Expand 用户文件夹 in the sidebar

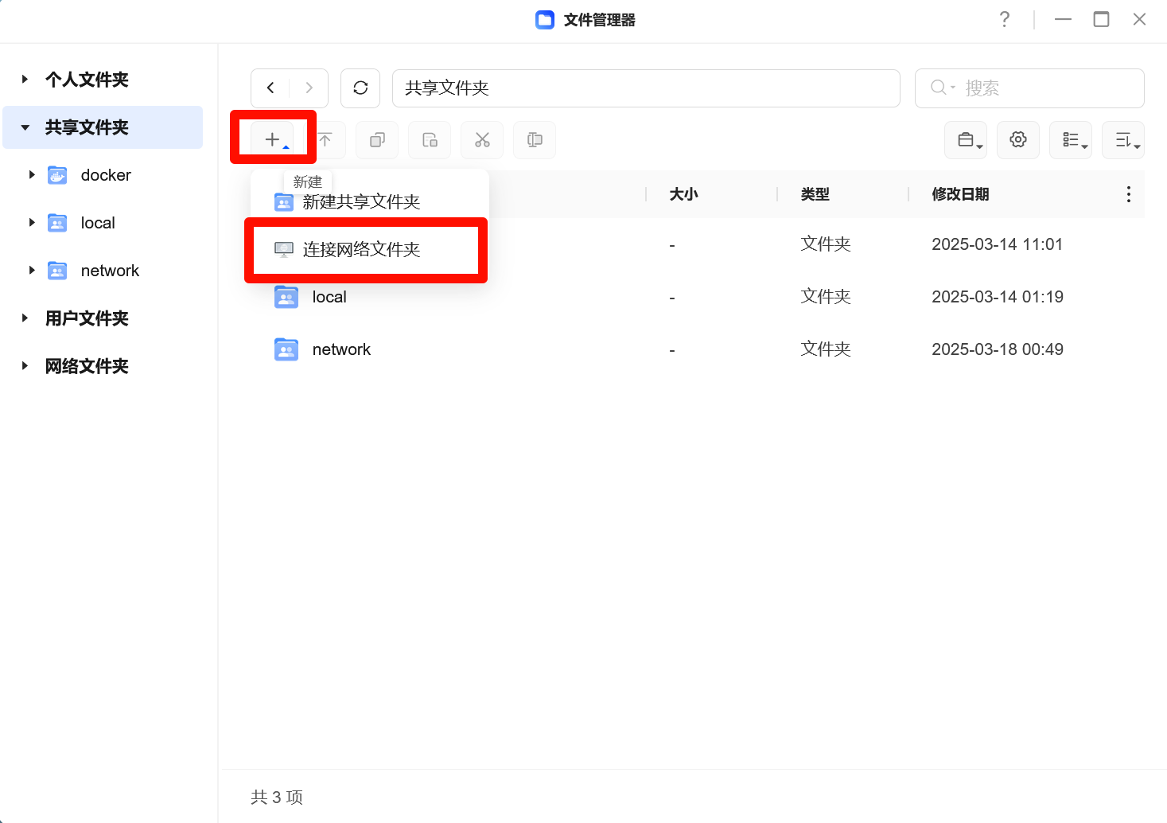(25, 318)
